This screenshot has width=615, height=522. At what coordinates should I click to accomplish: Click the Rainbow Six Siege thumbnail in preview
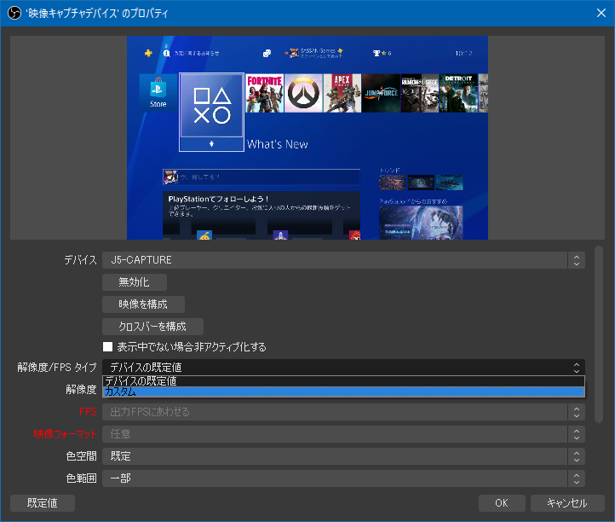click(420, 93)
